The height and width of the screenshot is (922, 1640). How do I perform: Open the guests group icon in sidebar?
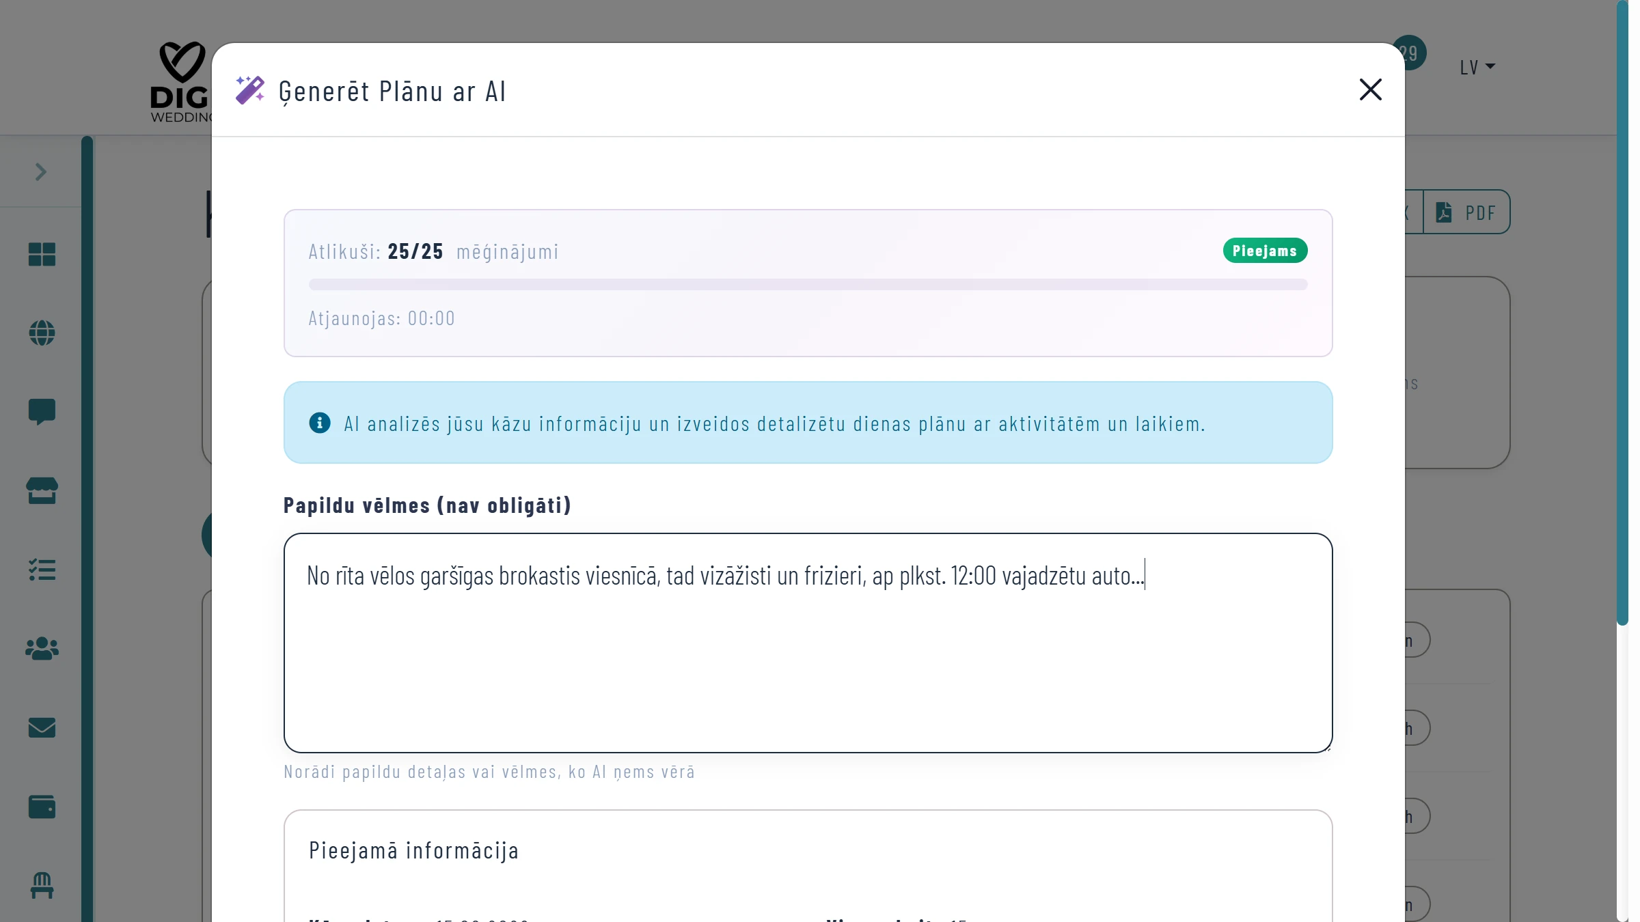coord(42,648)
